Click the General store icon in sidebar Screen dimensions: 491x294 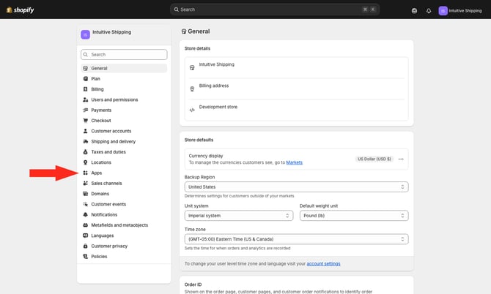pyautogui.click(x=85, y=68)
